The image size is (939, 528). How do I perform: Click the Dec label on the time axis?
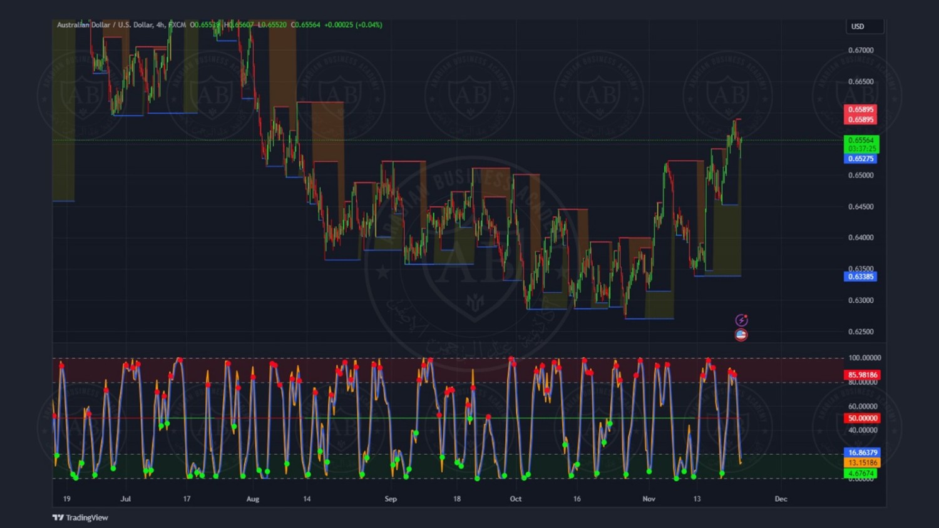coord(781,499)
